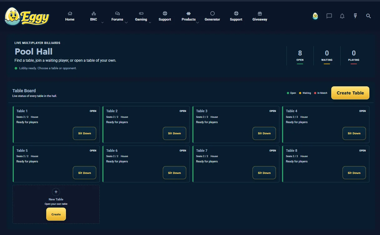The width and height of the screenshot is (380, 235).
Task: Click the Products puzzle piece icon
Action: [189, 14]
